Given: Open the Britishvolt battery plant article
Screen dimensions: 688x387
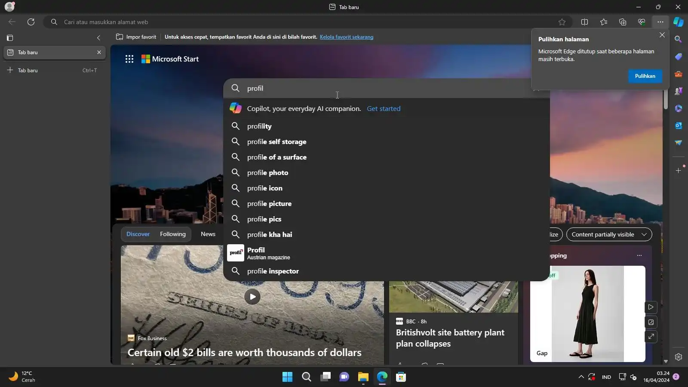Looking at the screenshot, I should click(x=450, y=338).
